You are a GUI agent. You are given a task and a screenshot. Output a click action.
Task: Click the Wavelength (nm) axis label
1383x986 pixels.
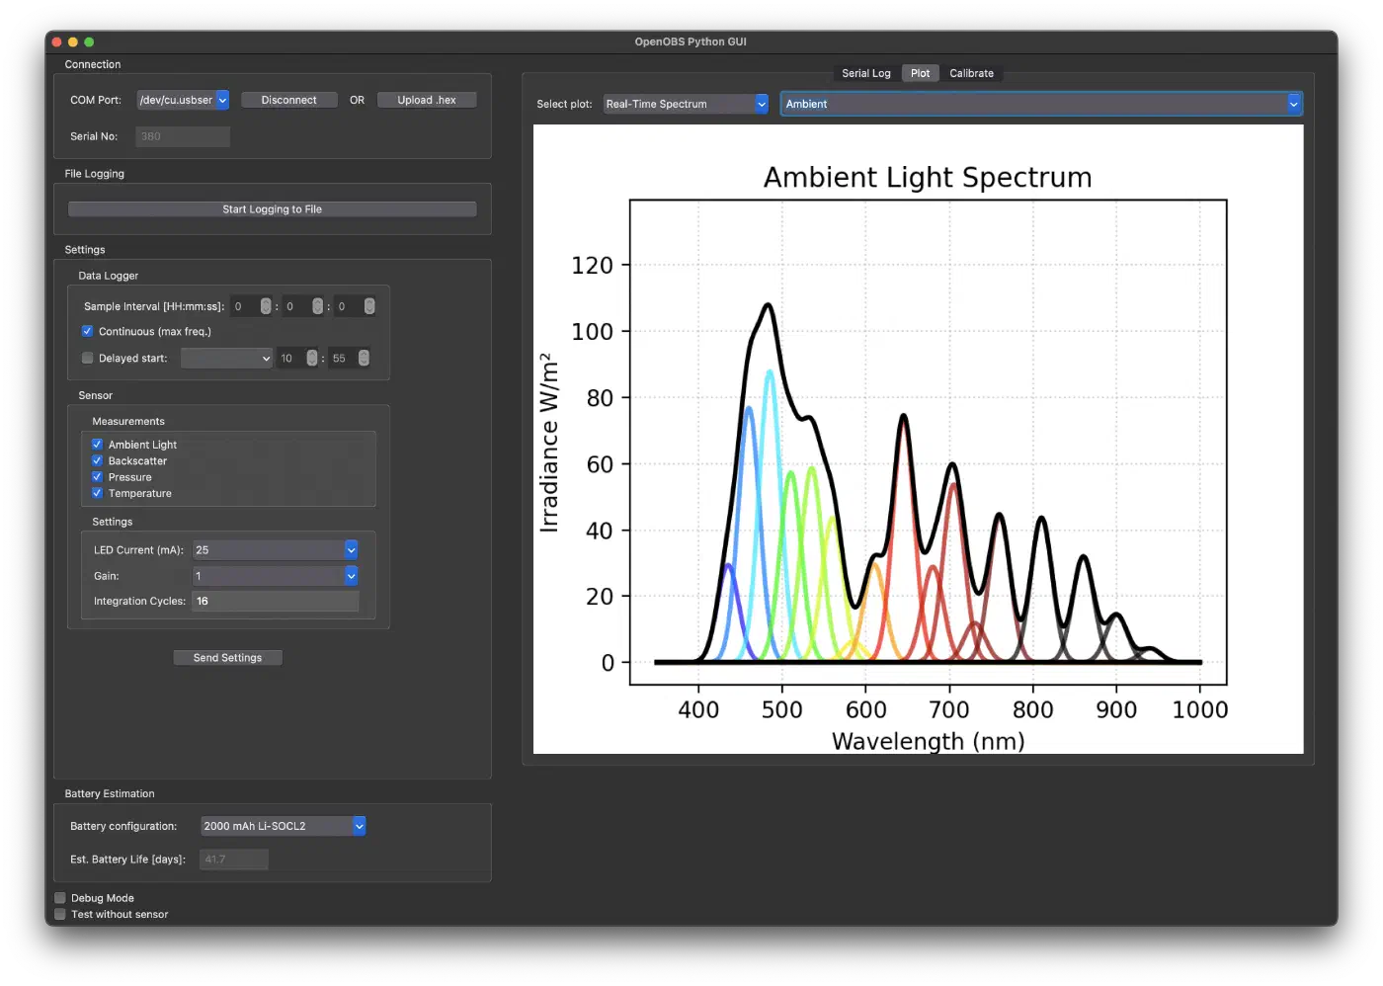point(929,741)
